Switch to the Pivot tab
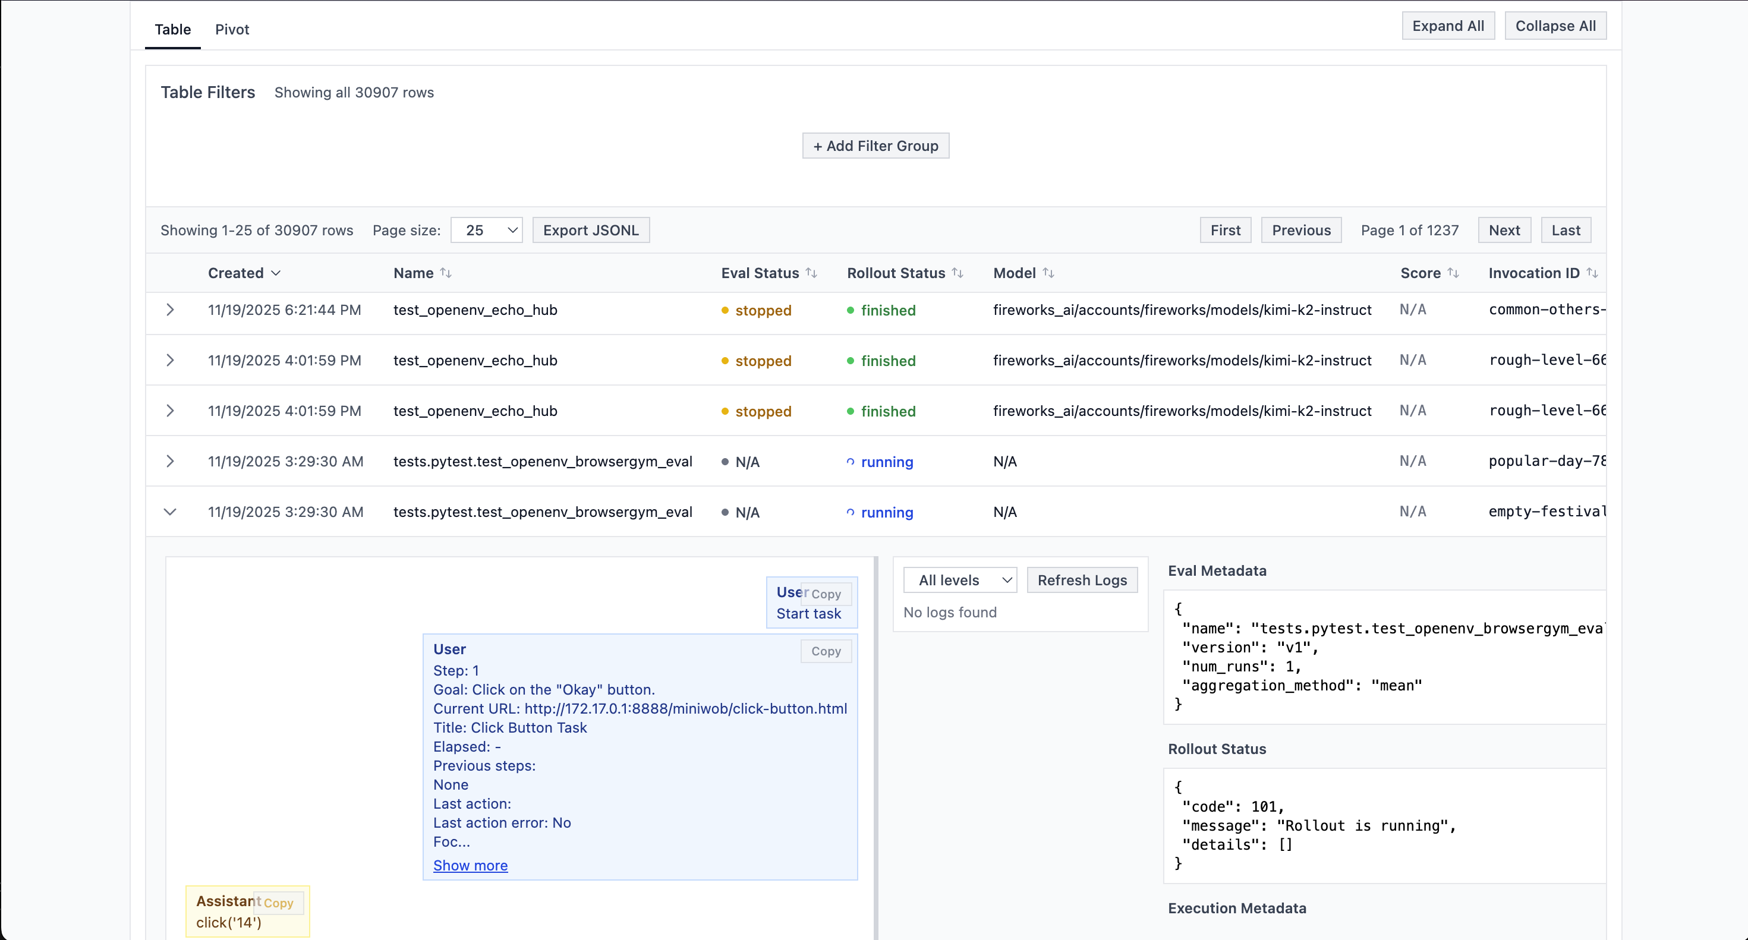Image resolution: width=1748 pixels, height=940 pixels. pyautogui.click(x=231, y=29)
